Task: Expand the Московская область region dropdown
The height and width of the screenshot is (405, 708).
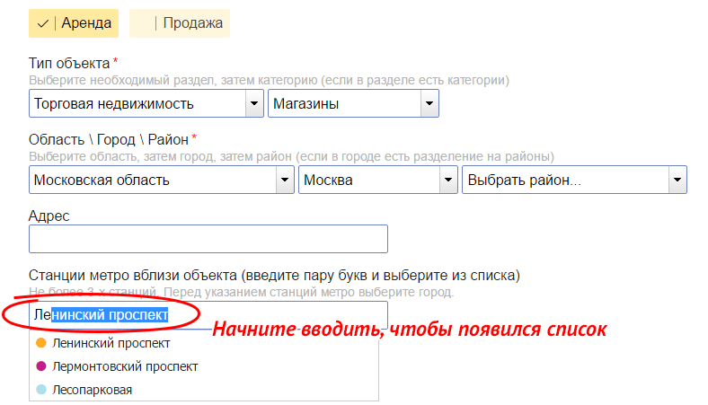Action: pyautogui.click(x=151, y=180)
